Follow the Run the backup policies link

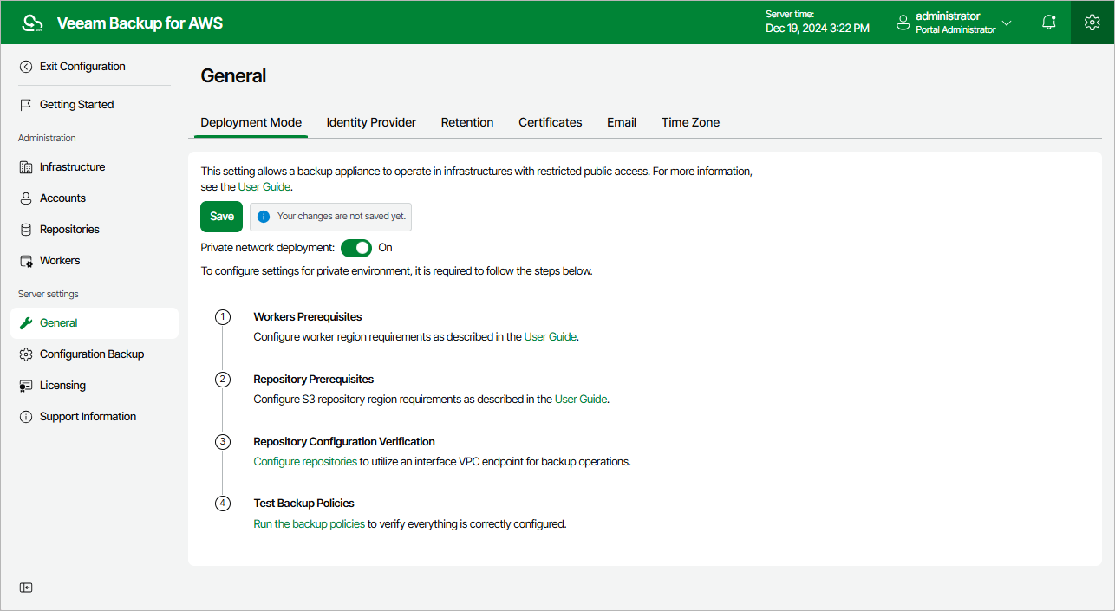tap(310, 524)
